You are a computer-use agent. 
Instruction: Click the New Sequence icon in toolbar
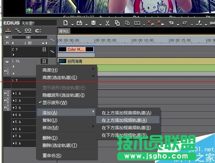(65, 23)
